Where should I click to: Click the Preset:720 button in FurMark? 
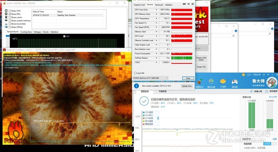click(201, 67)
